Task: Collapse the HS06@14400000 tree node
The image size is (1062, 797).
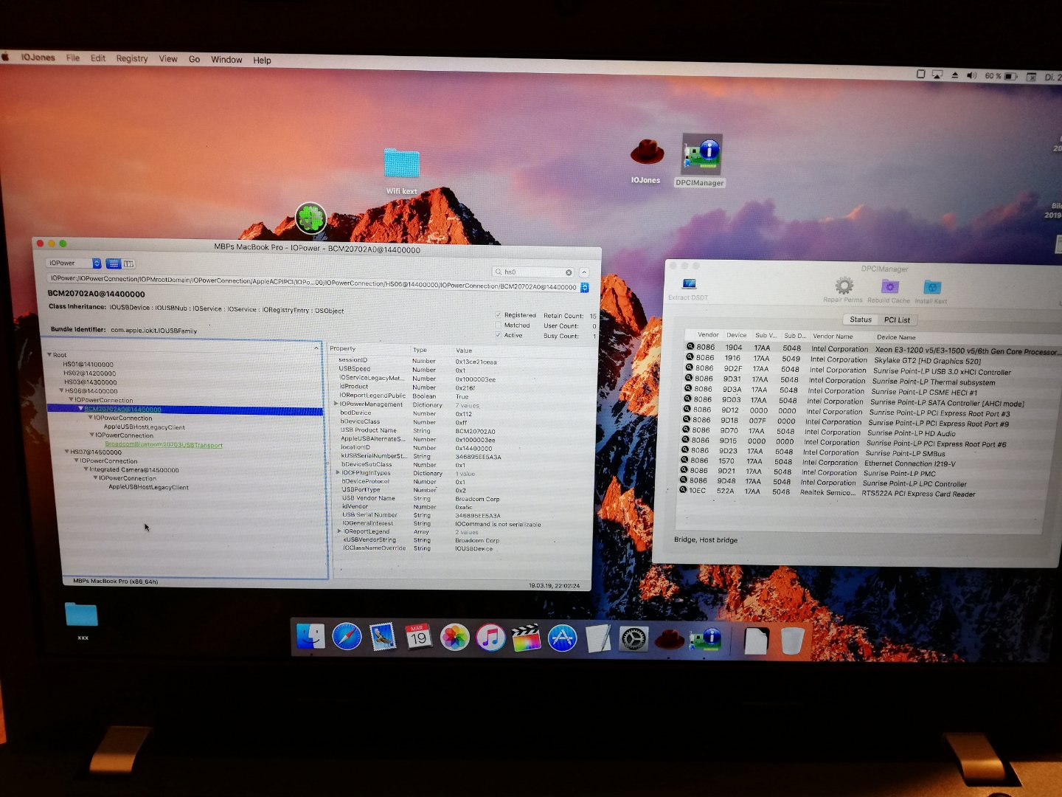Action: 62,391
